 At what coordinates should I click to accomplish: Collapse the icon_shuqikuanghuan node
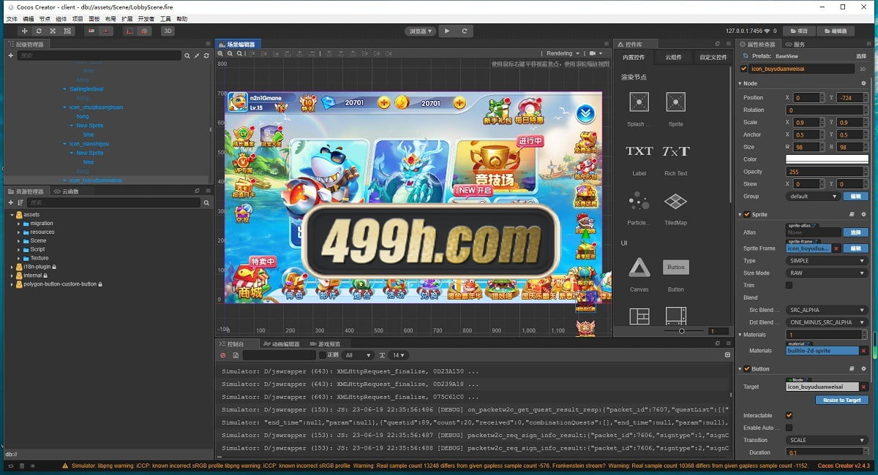(65, 107)
